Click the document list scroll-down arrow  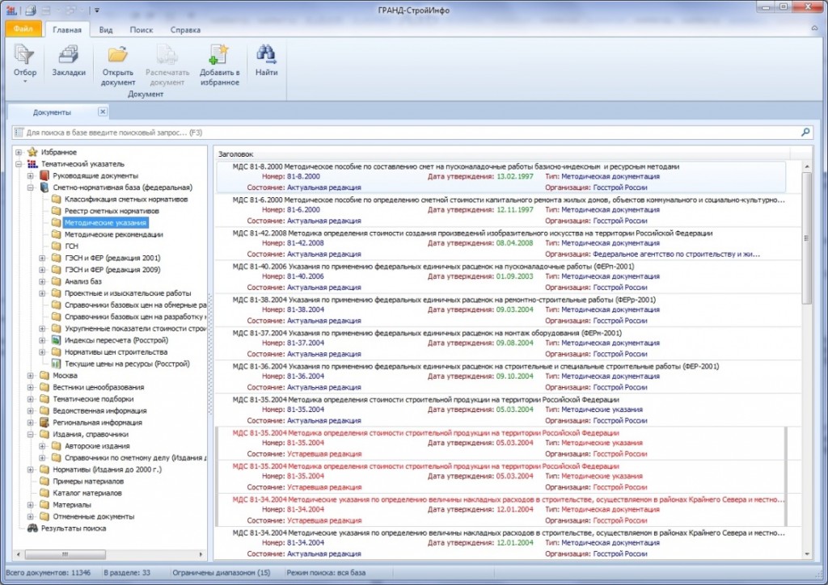[806, 553]
